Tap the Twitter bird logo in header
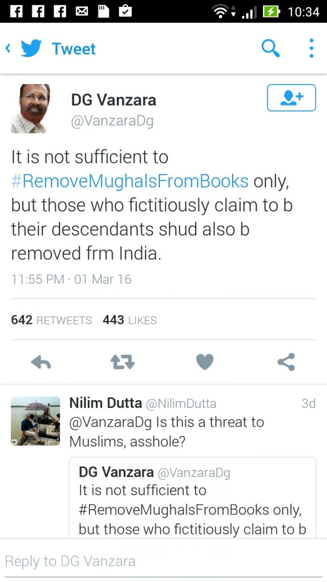 coord(31,48)
